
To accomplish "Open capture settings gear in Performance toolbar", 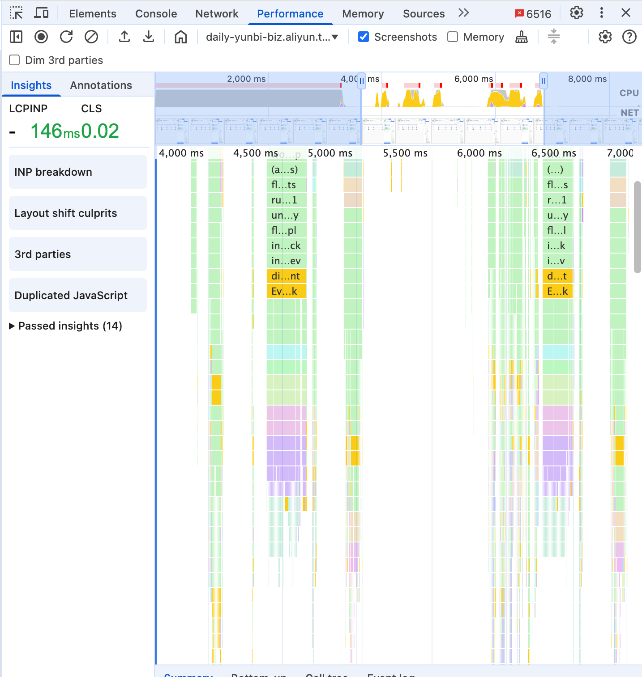I will (605, 37).
